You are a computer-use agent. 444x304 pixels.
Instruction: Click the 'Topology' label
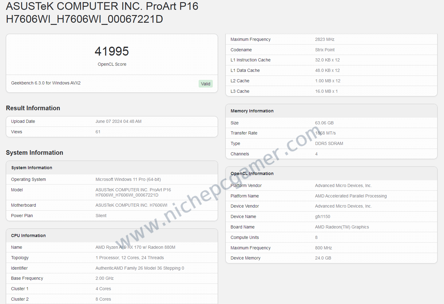[x=20, y=258]
